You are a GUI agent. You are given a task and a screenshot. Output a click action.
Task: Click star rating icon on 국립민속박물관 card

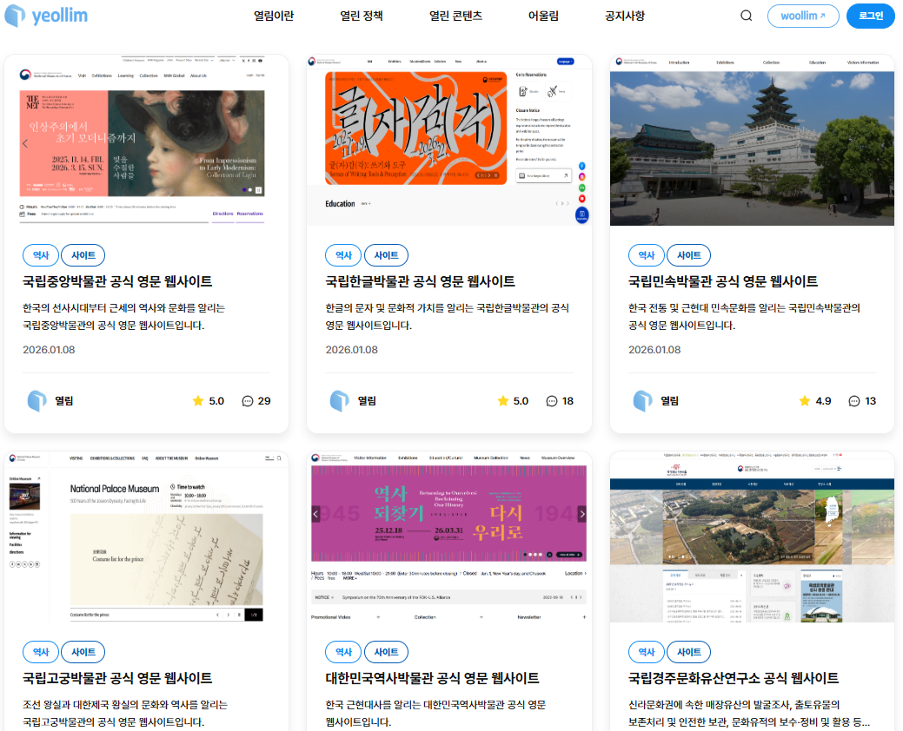[805, 401]
